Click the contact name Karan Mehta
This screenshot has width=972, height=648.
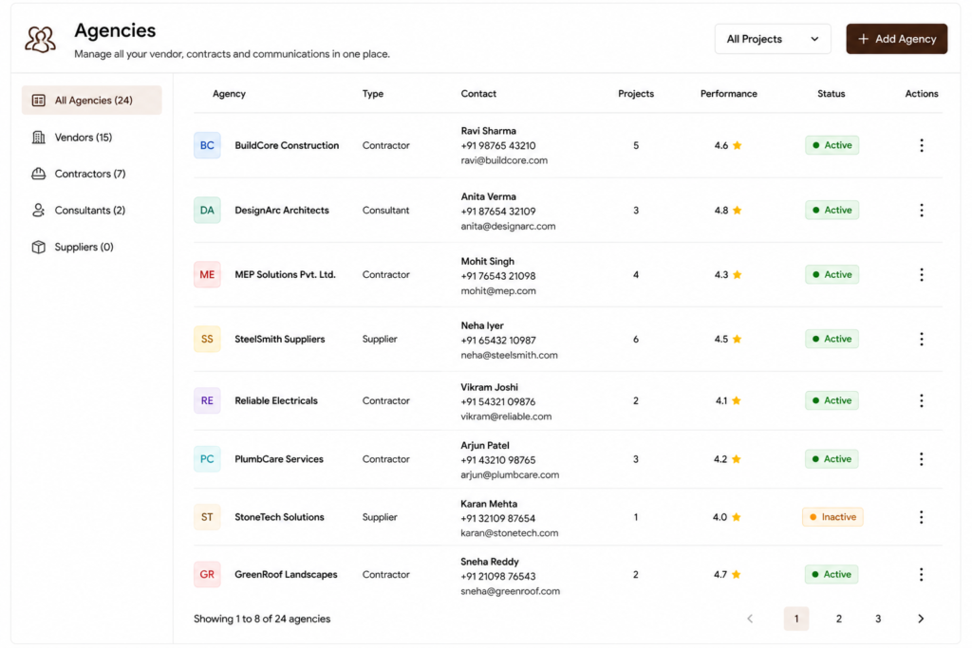coord(489,504)
